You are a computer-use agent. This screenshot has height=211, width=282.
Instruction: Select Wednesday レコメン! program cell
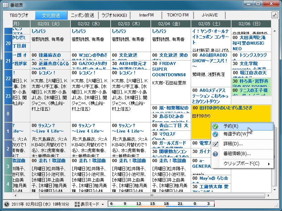91,96
